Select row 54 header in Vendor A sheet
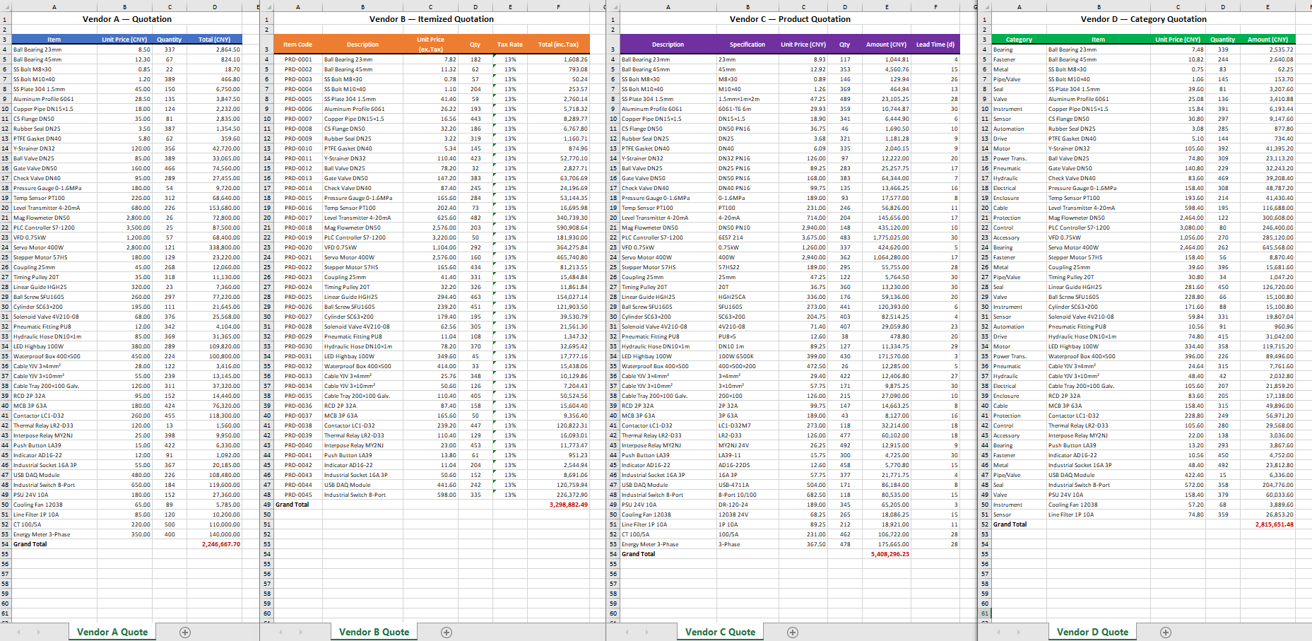 tap(6, 544)
